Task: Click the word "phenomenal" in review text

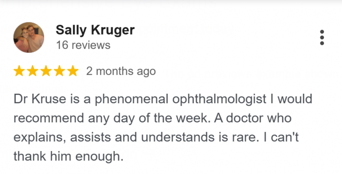Action: [131, 99]
